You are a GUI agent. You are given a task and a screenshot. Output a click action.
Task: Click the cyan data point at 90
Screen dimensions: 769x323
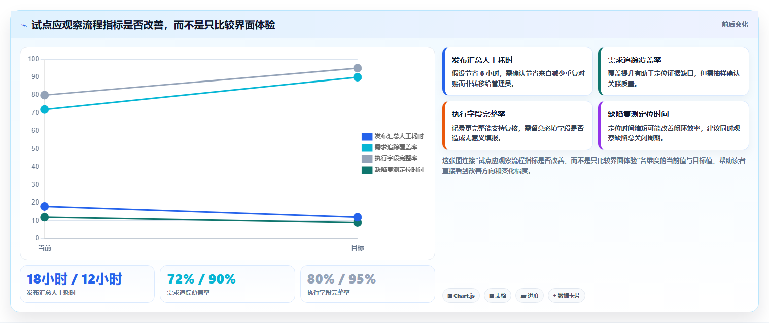click(358, 77)
